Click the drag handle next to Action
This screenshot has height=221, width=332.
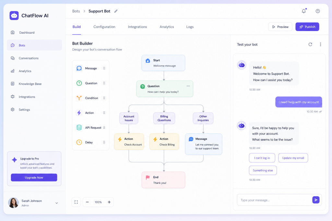pyautogui.click(x=104, y=113)
